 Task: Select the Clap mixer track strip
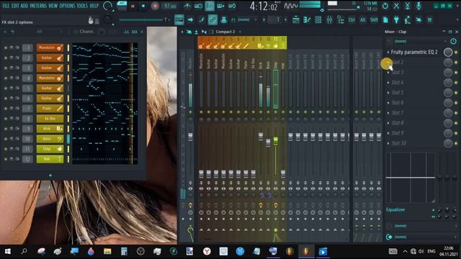[x=275, y=89]
